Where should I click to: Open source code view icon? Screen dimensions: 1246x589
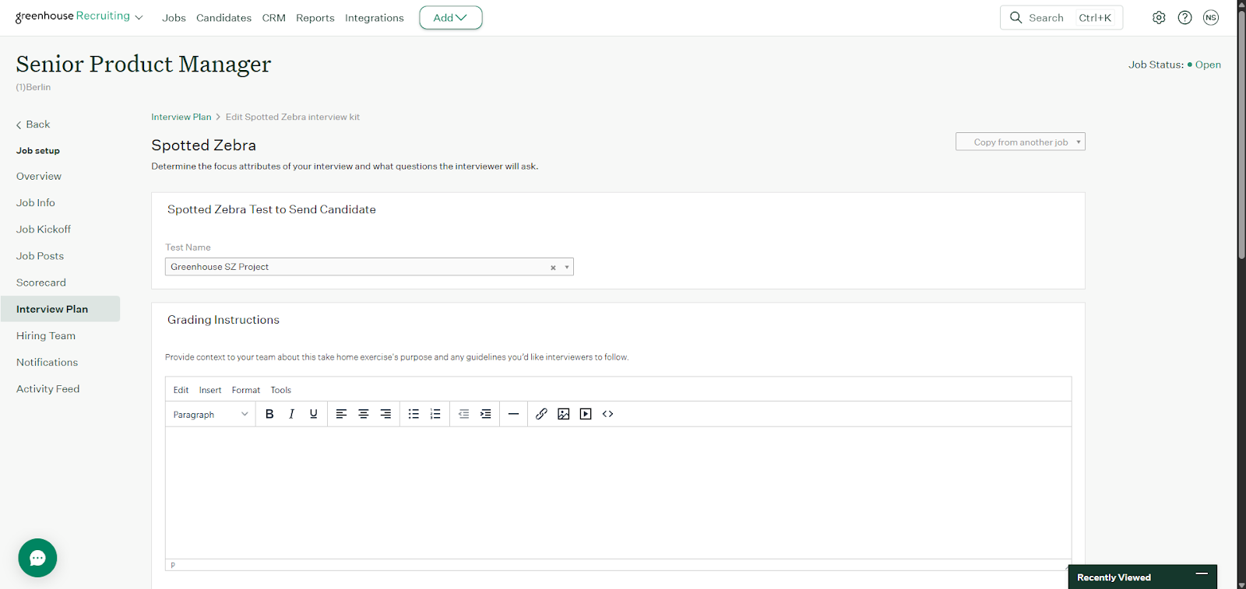(x=607, y=414)
